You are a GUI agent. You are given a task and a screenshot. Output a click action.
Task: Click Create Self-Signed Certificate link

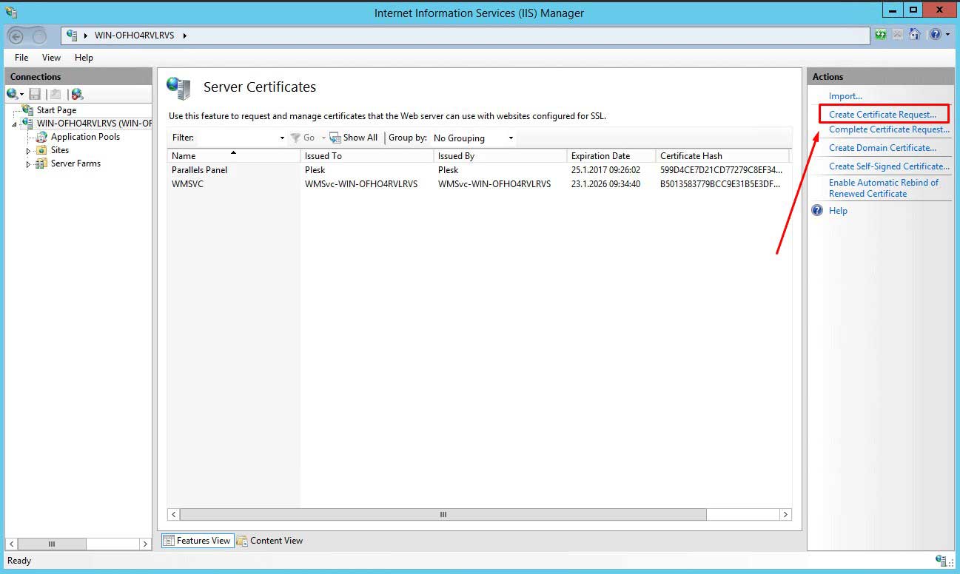tap(888, 166)
